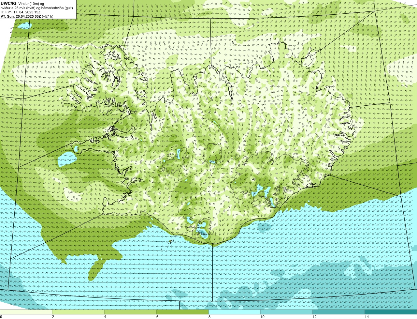Click the legend scale label '12'
The height and width of the screenshot is (319, 417).
tap(314, 317)
